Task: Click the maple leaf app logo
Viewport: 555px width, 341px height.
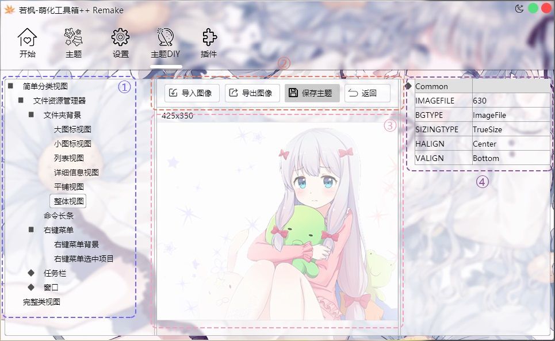Action: tap(9, 10)
